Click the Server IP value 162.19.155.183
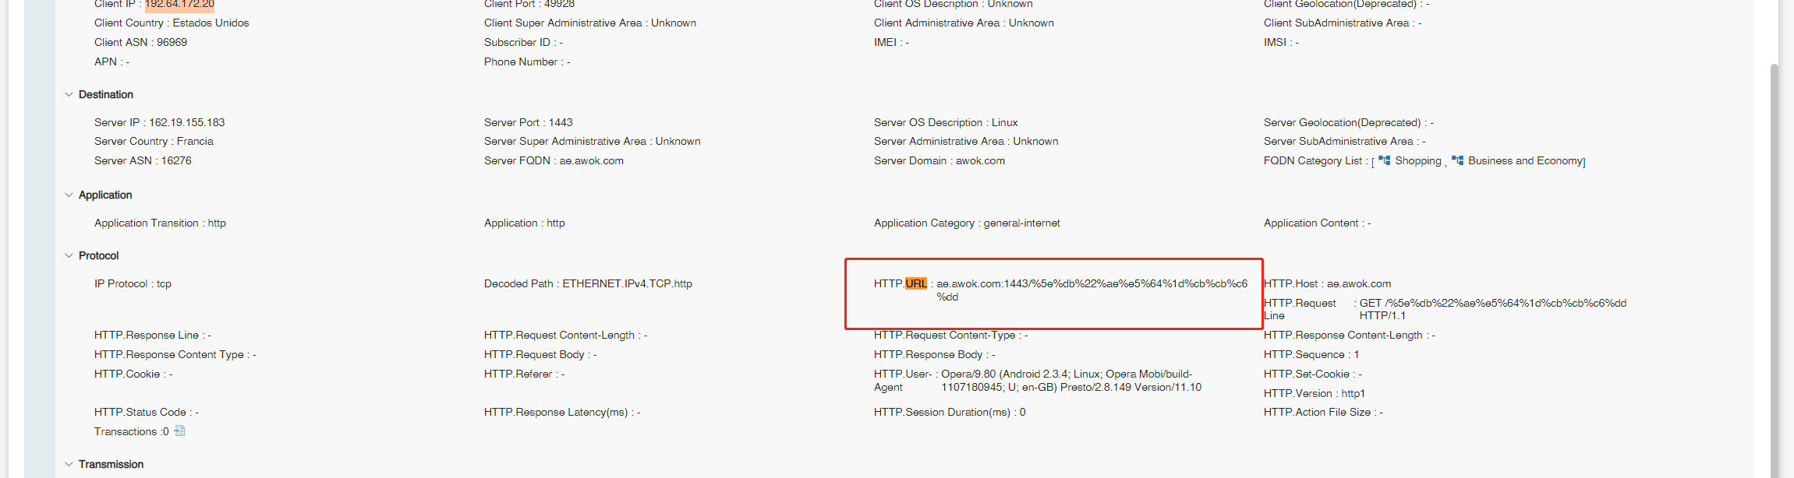 [186, 122]
